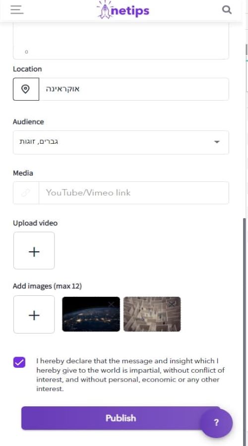Image resolution: width=248 pixels, height=446 pixels.
Task: Click the location pin icon
Action: tap(26, 89)
